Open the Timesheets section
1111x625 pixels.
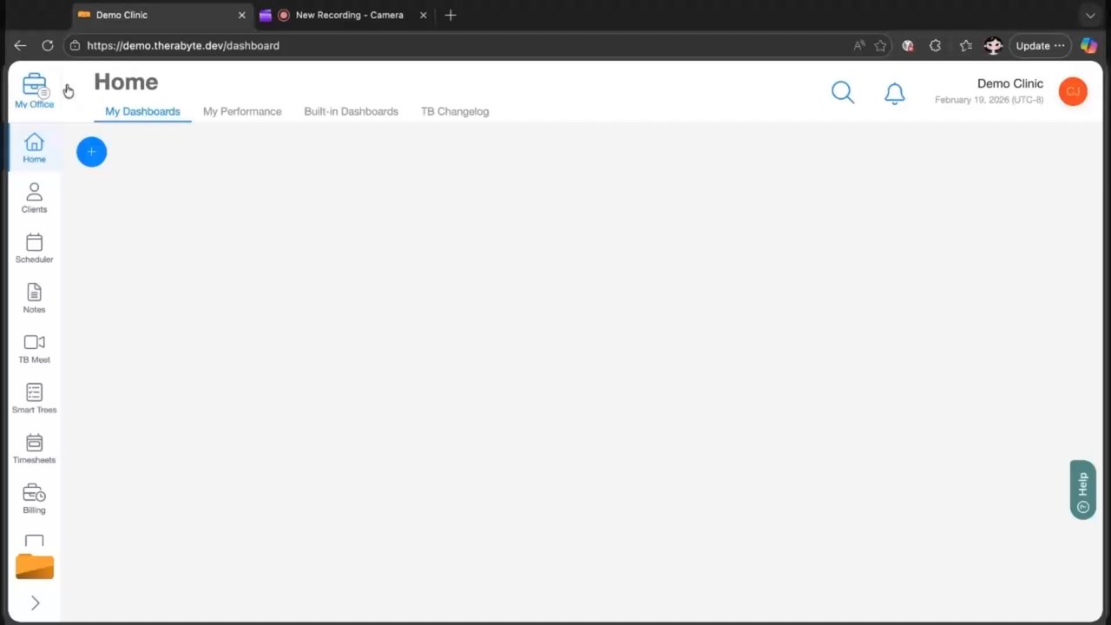point(34,449)
